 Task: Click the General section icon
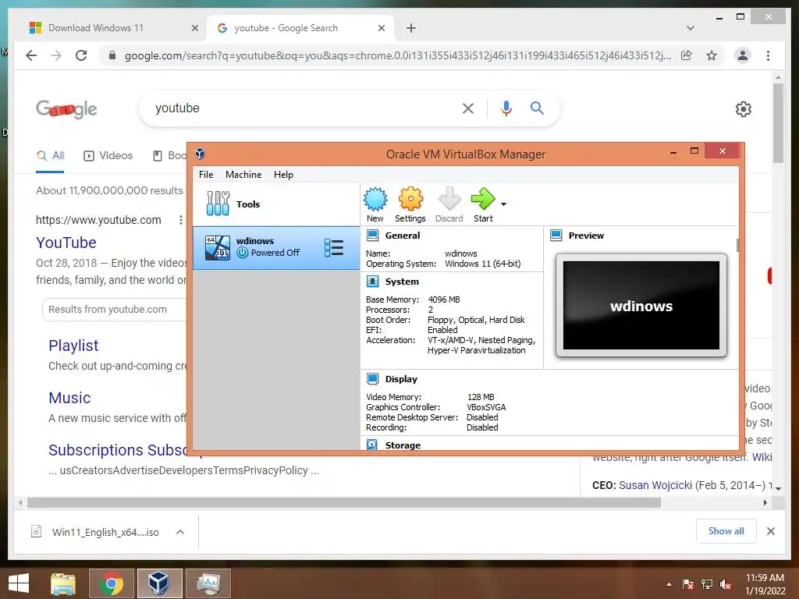pos(372,236)
